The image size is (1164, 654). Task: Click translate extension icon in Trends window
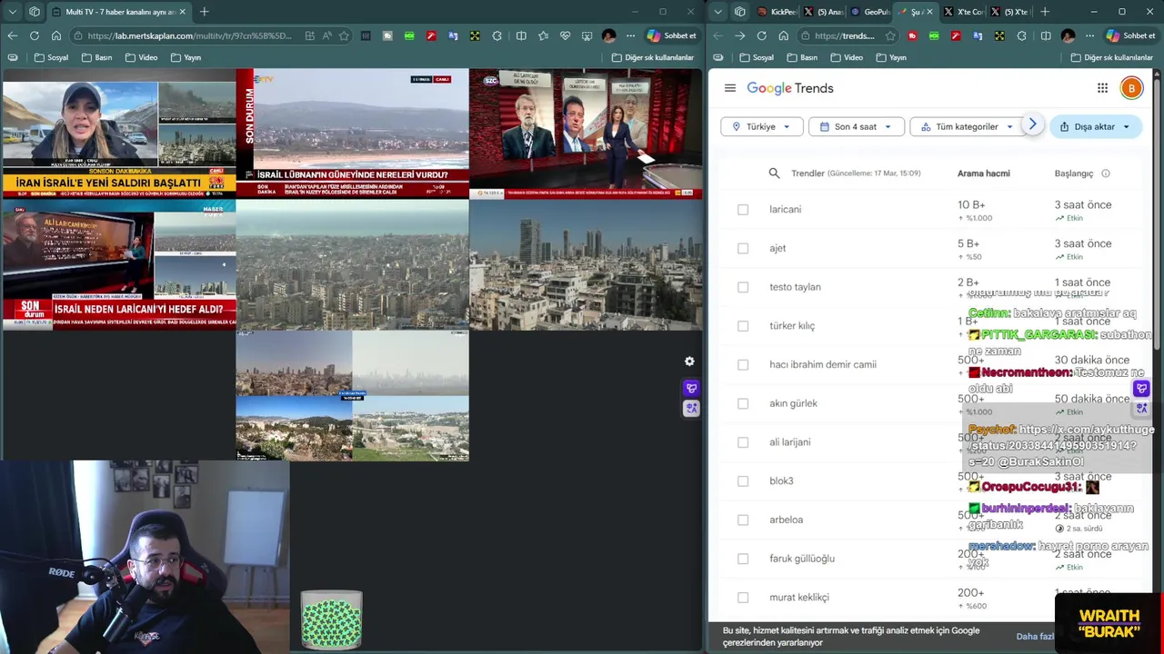[977, 35]
